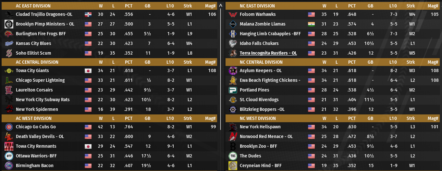Click the Dominican flag next to Ciudad Trujillo Dragones
The width and height of the screenshot is (442, 171).
(x=88, y=15)
